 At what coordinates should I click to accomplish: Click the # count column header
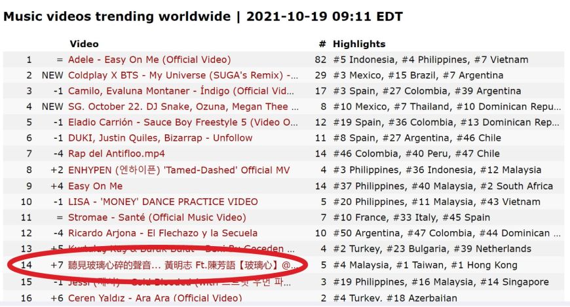pyautogui.click(x=322, y=44)
